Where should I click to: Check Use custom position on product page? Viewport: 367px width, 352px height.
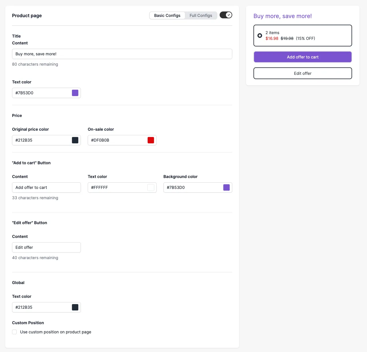pyautogui.click(x=14, y=332)
